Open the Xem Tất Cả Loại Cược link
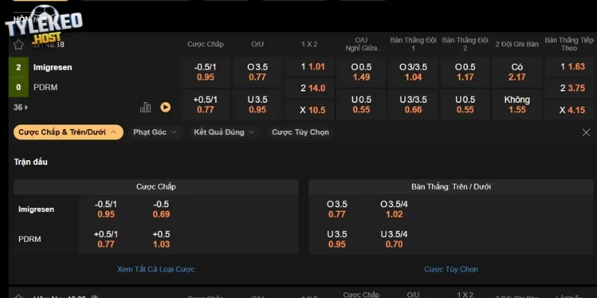The image size is (597, 298). [x=156, y=269]
